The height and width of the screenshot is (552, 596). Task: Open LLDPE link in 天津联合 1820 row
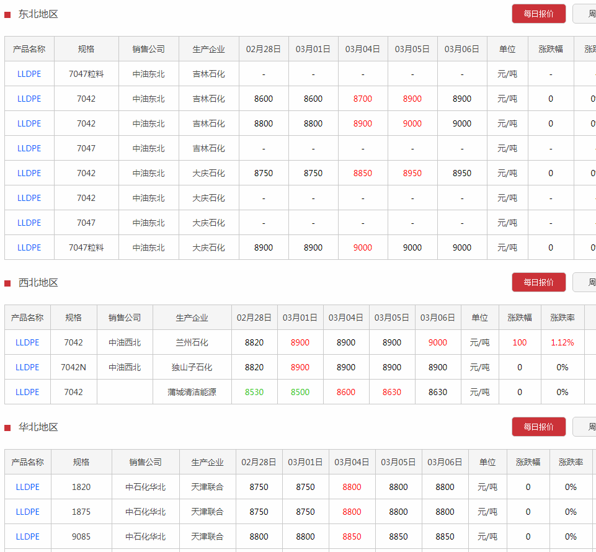[x=28, y=487]
